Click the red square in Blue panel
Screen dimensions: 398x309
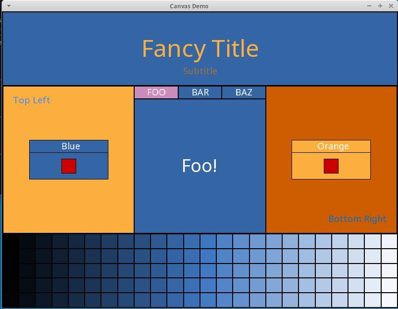(69, 166)
